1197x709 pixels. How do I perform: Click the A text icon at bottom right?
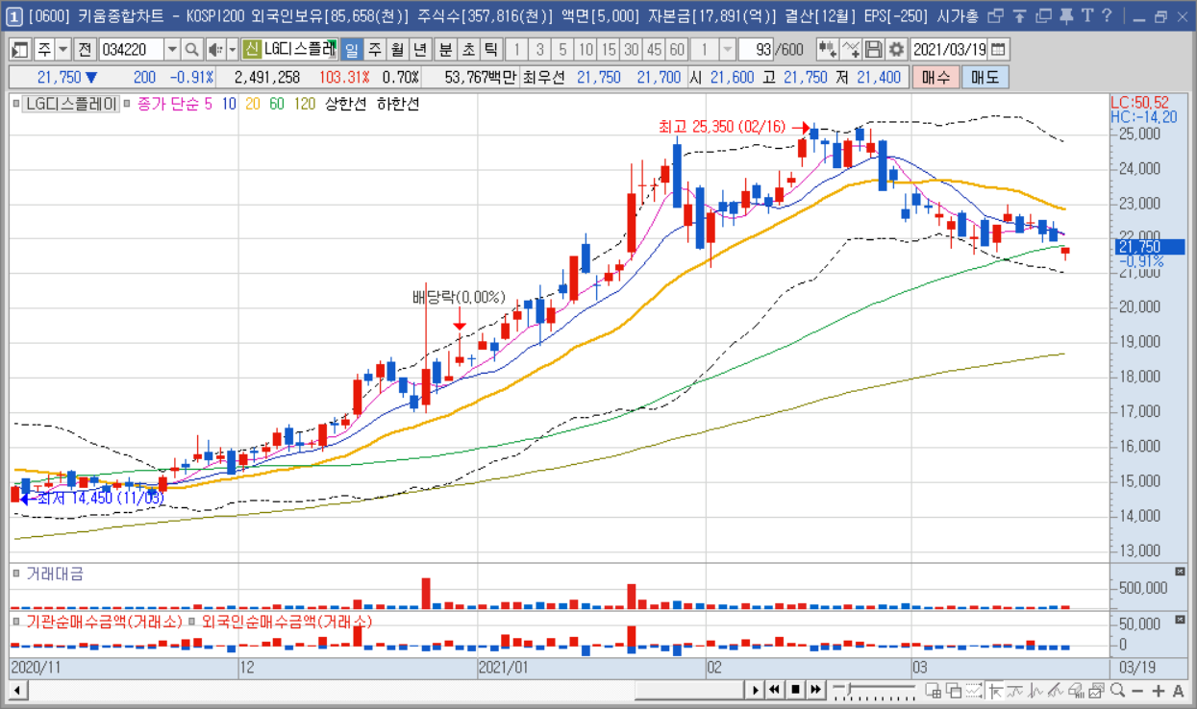click(1179, 691)
